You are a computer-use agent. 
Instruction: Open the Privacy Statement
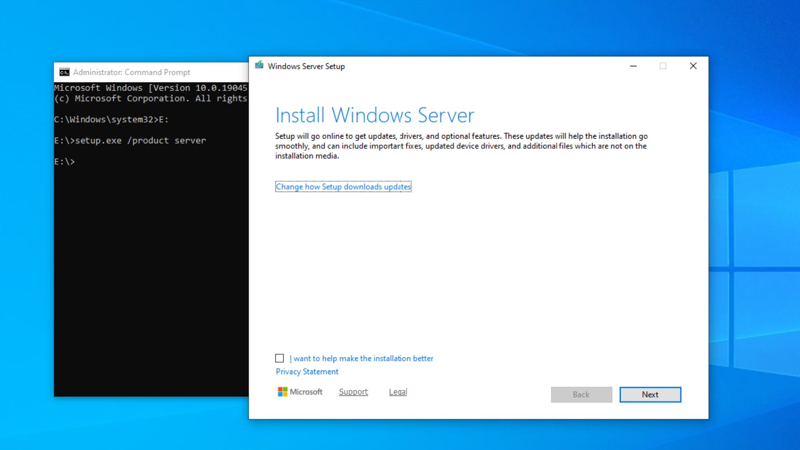tap(307, 371)
